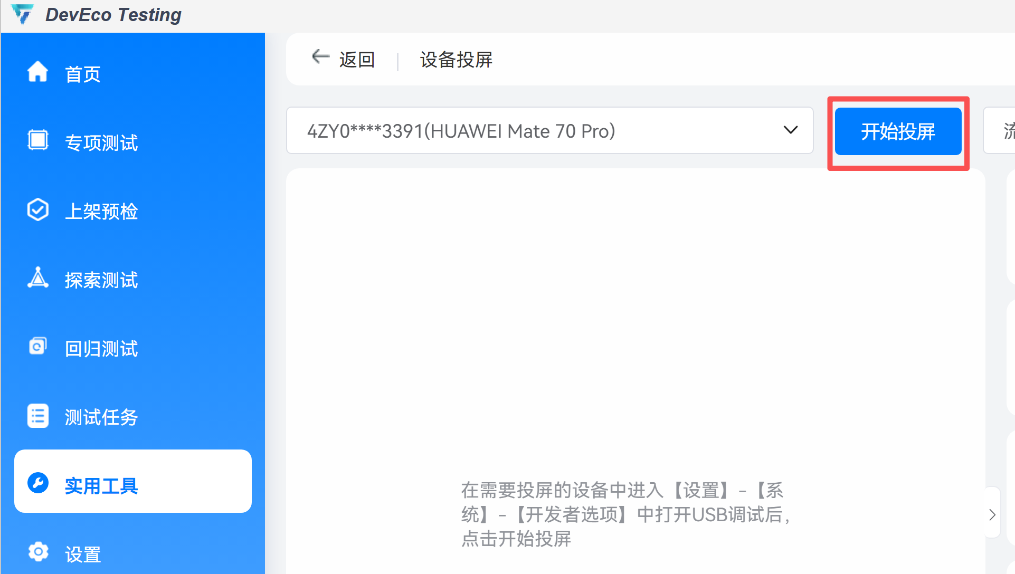
Task: Go to 专项测试 in the sidebar
Action: tap(133, 142)
